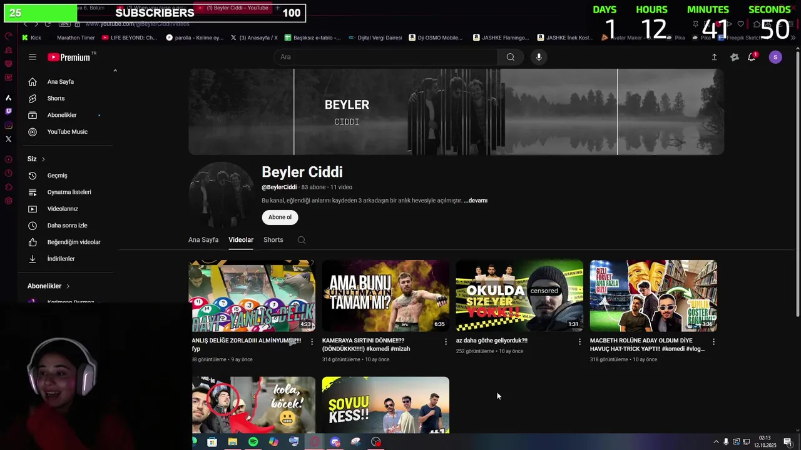Open MACBETH ROLÜNE video thumbnail
The height and width of the screenshot is (450, 801).
653,296
